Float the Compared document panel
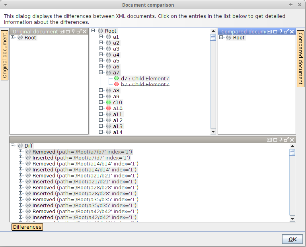Screen dimensions: 306x247 pos(286,31)
